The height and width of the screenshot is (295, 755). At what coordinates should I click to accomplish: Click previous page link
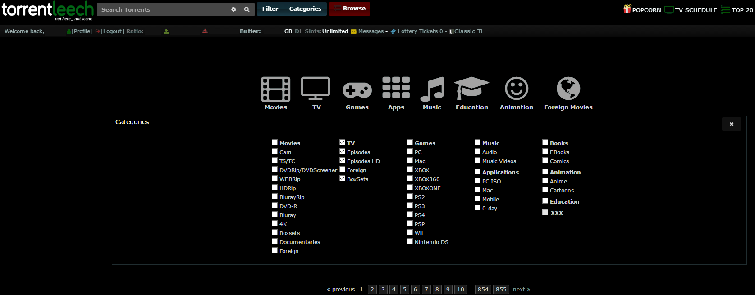(x=341, y=290)
